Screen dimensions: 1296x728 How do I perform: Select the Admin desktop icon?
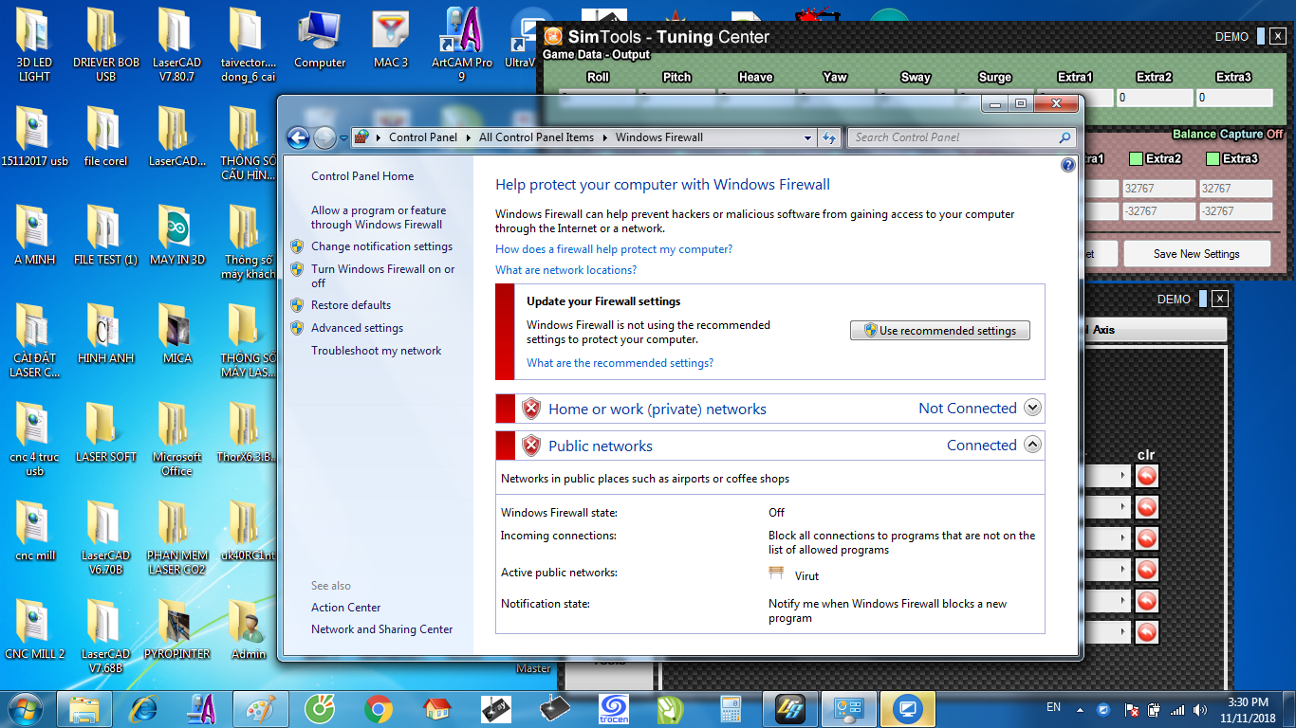(249, 629)
